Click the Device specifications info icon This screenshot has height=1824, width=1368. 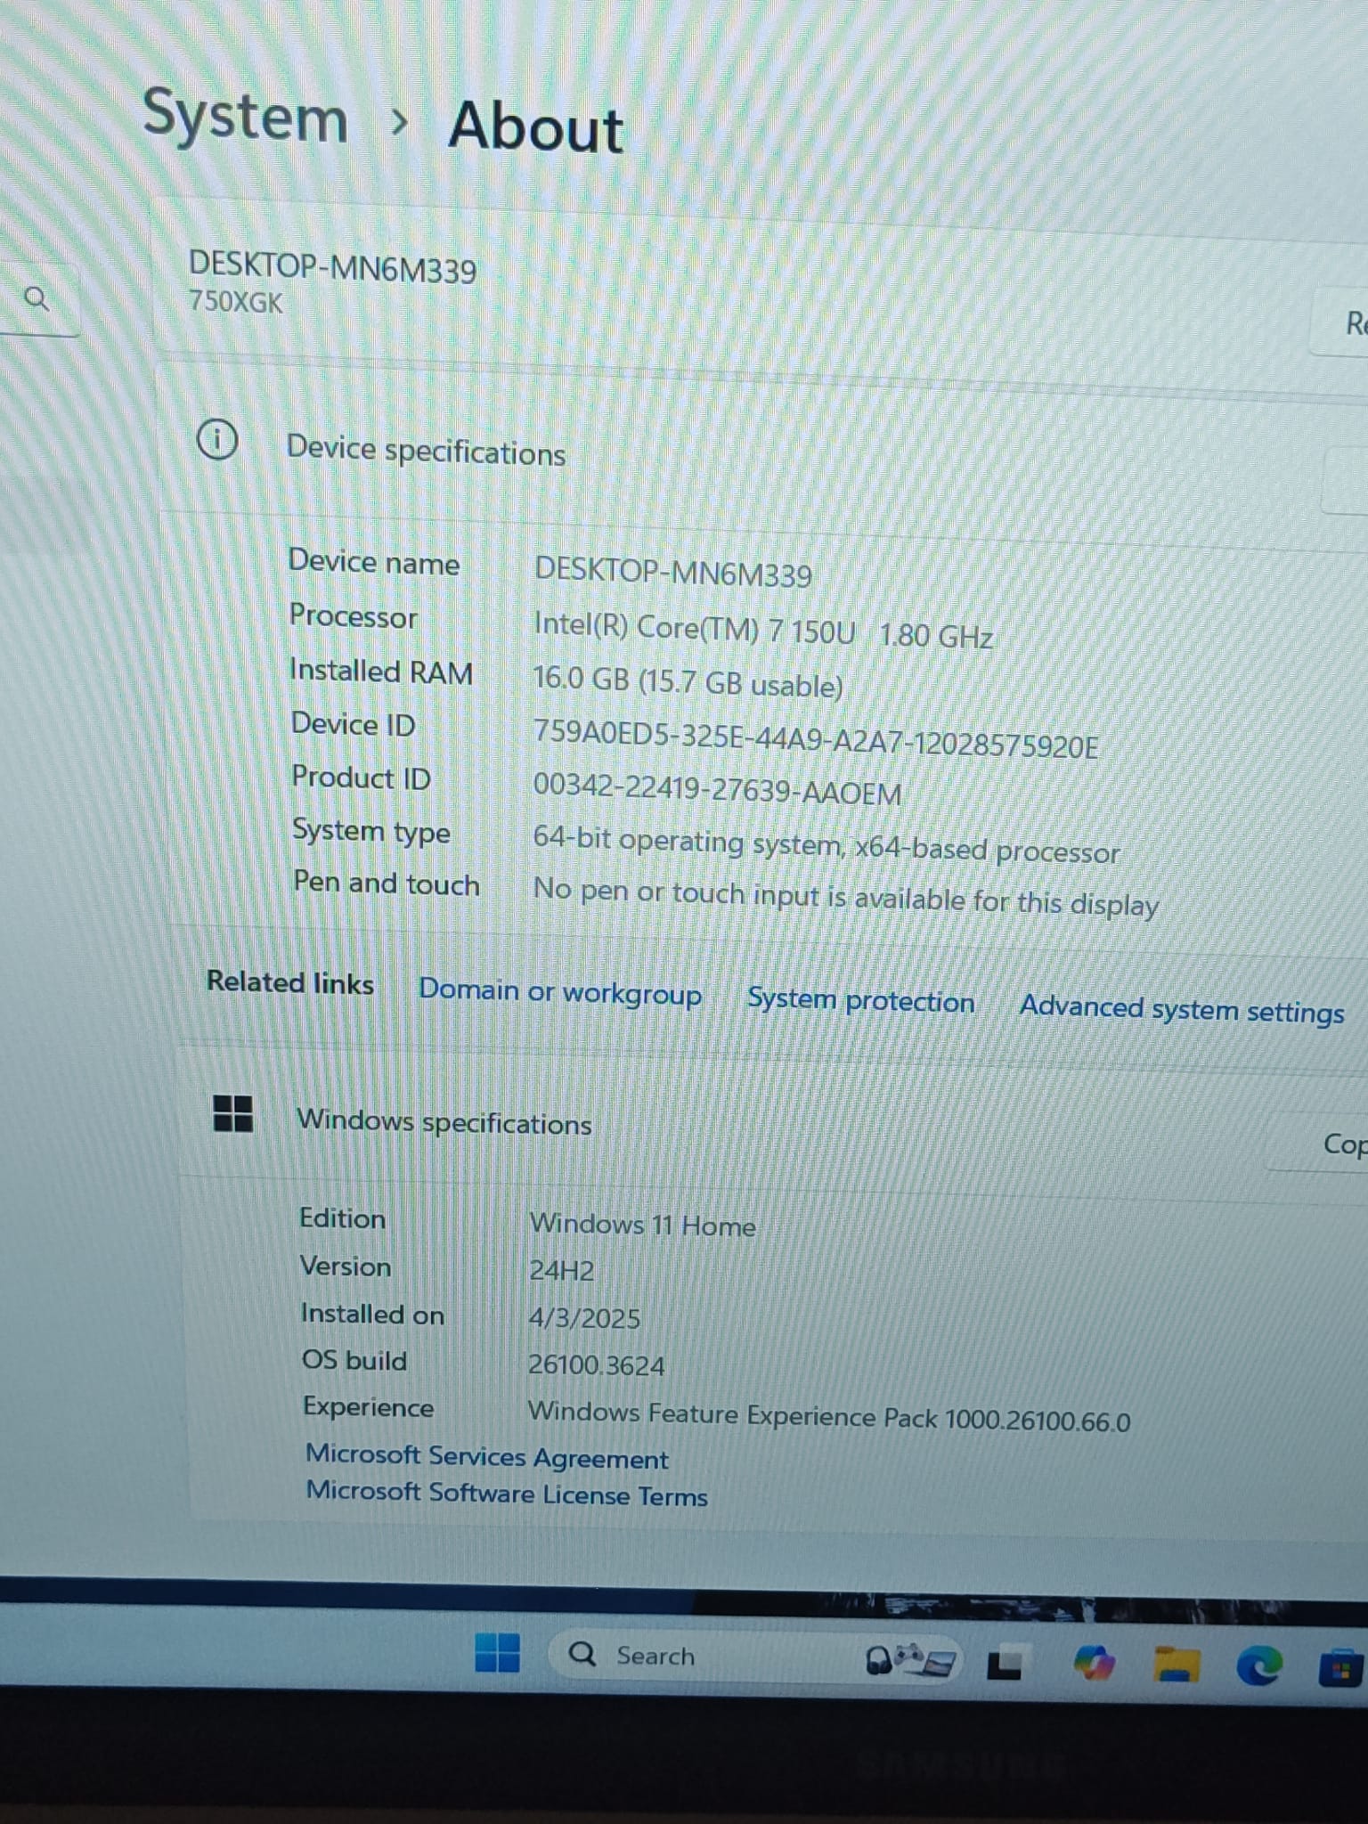[216, 440]
